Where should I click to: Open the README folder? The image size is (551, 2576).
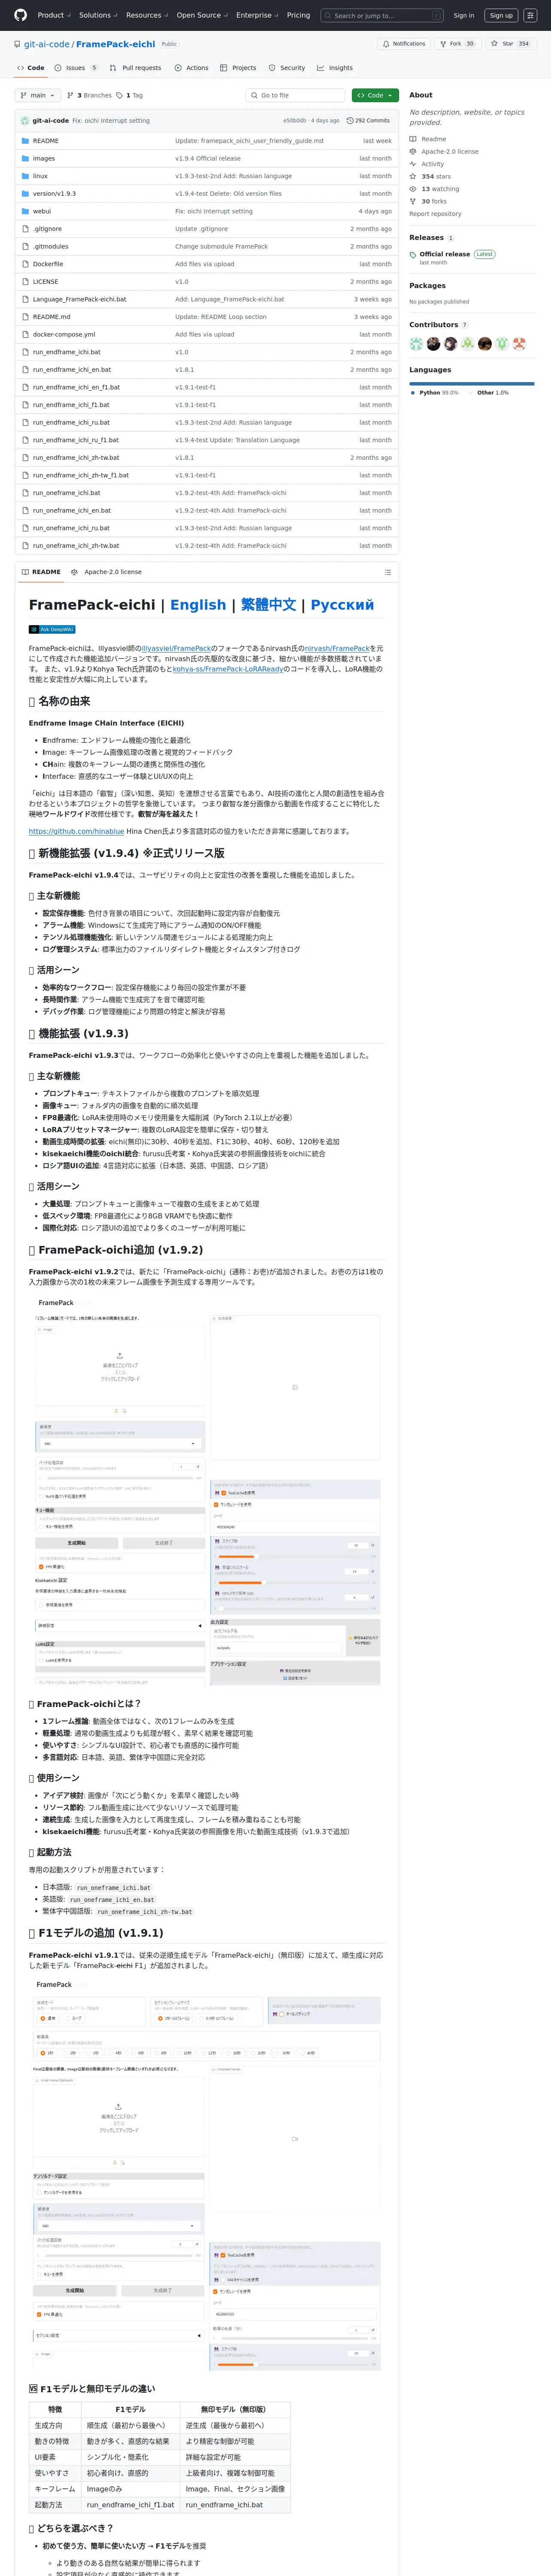pos(45,141)
